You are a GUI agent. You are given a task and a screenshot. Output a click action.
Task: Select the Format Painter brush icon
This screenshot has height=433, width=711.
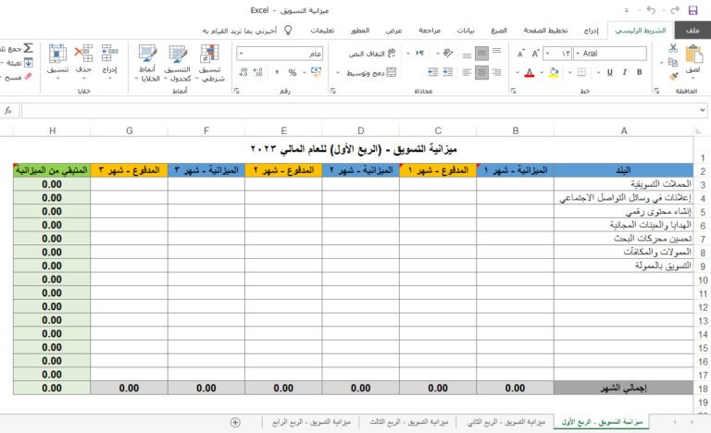coord(673,76)
